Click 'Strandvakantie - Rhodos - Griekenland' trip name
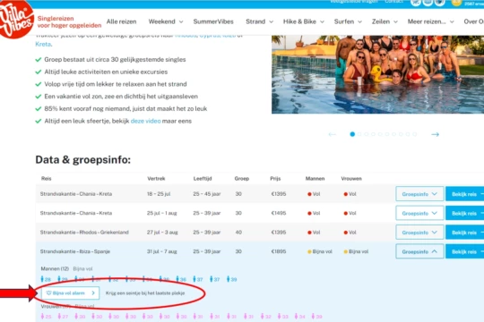Image resolution: width=484 pixels, height=322 pixels. point(84,233)
